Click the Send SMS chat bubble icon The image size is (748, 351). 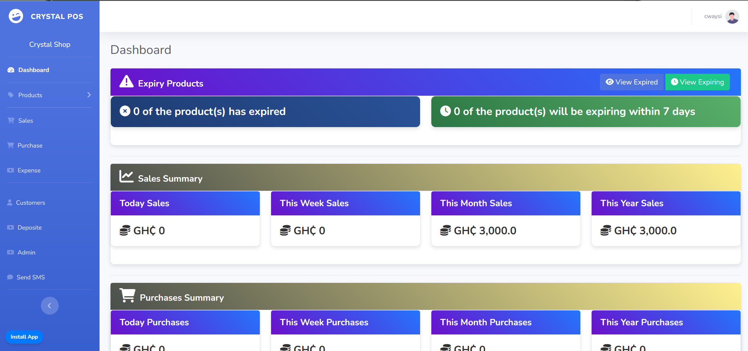[10, 277]
